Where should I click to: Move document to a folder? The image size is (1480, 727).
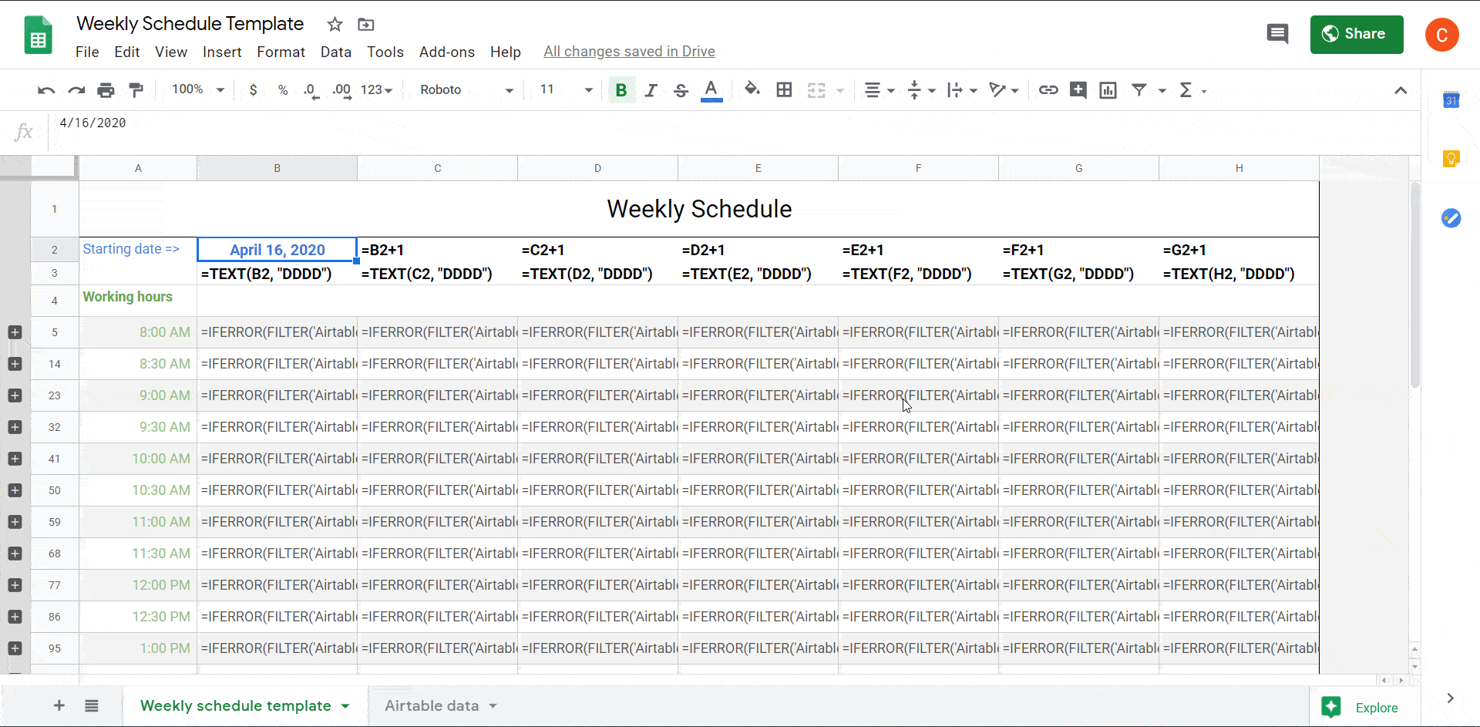coord(366,25)
